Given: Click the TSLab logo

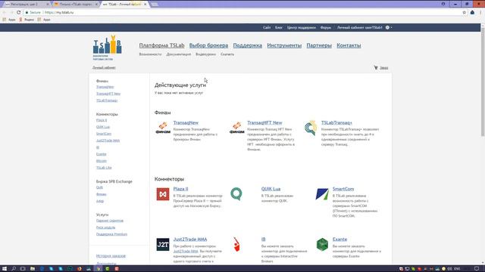Looking at the screenshot, I should tap(107, 47).
